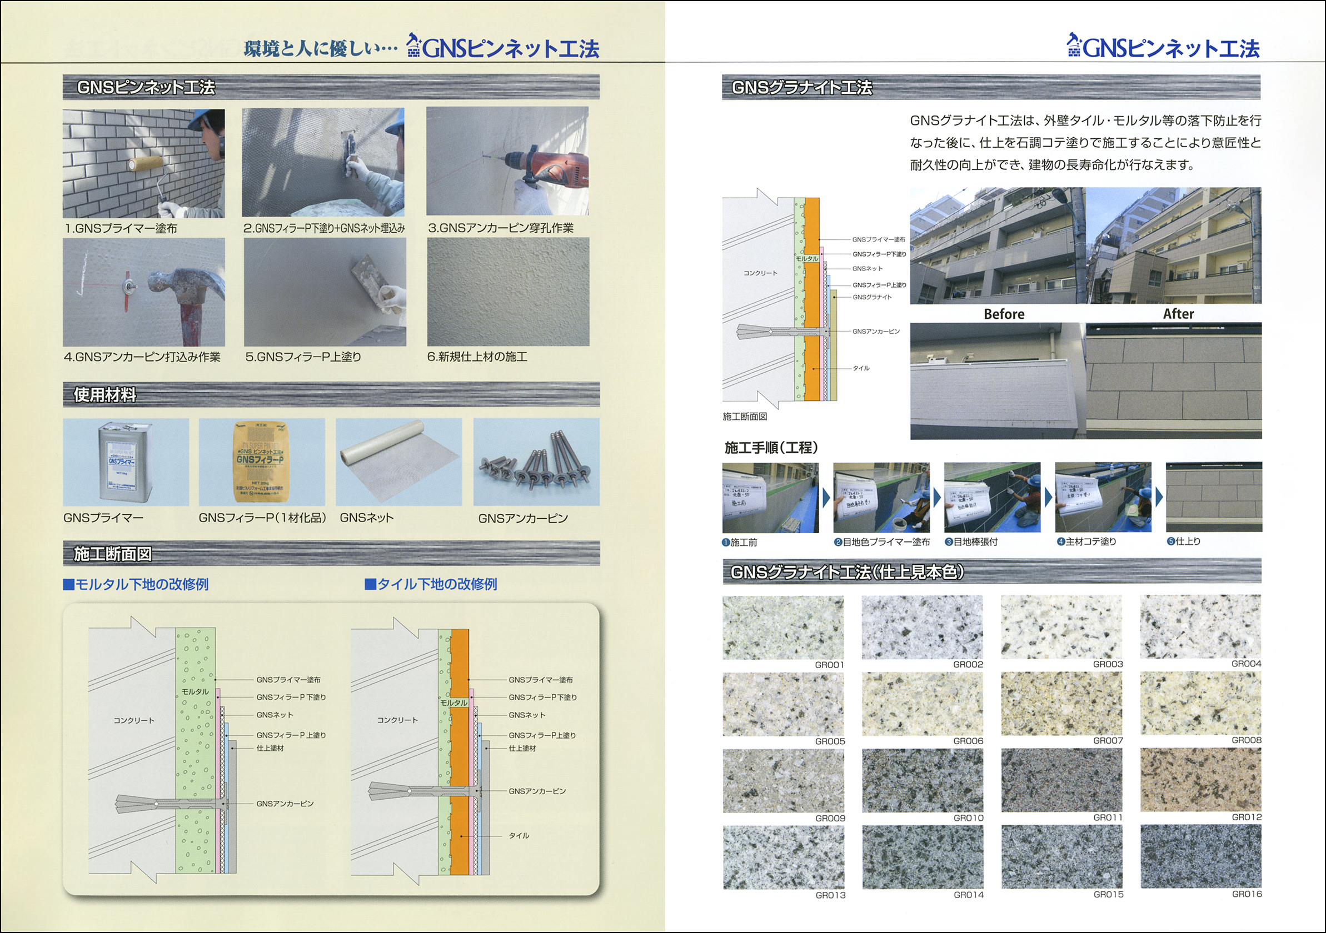The height and width of the screenshot is (933, 1326).
Task: Choose the GR003 finish sample
Action: click(1061, 627)
